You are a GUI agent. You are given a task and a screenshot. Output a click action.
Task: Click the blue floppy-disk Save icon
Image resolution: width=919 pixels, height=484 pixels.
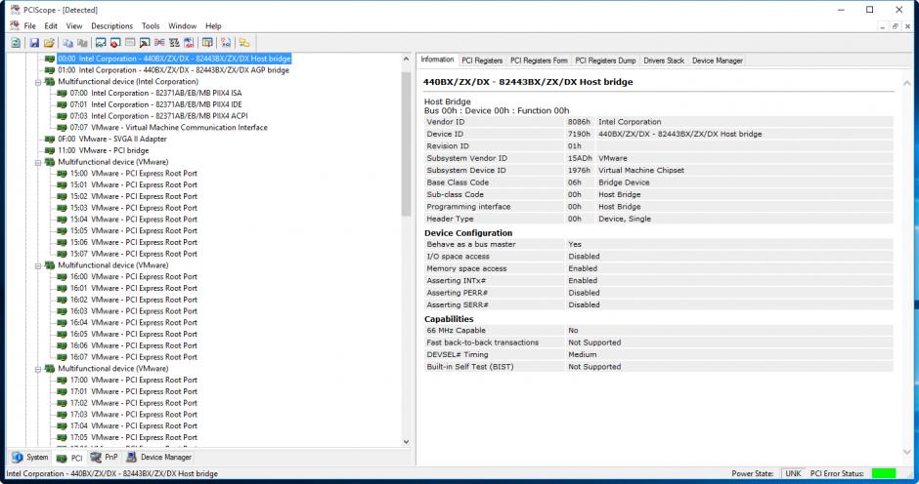[x=34, y=43]
